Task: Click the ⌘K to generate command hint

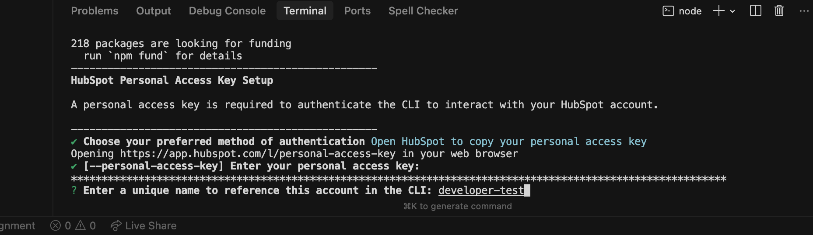Action: 457,206
